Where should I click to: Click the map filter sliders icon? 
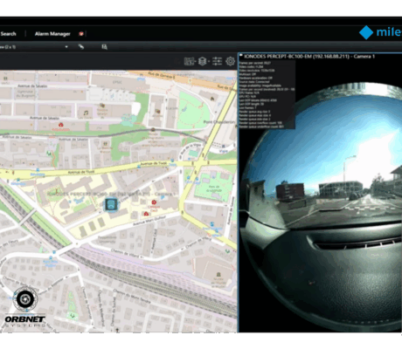click(x=217, y=61)
